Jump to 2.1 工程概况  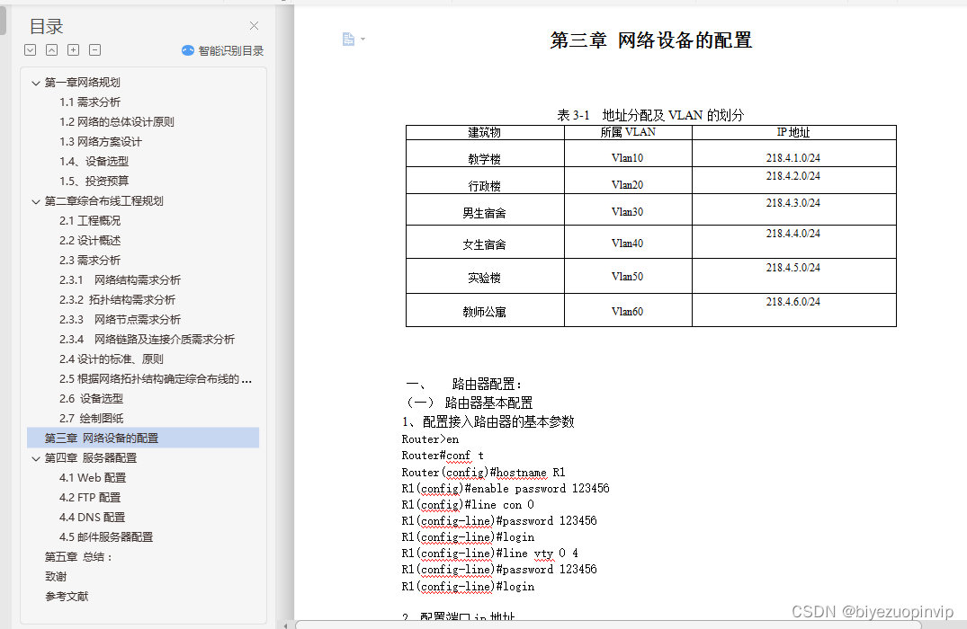click(90, 220)
